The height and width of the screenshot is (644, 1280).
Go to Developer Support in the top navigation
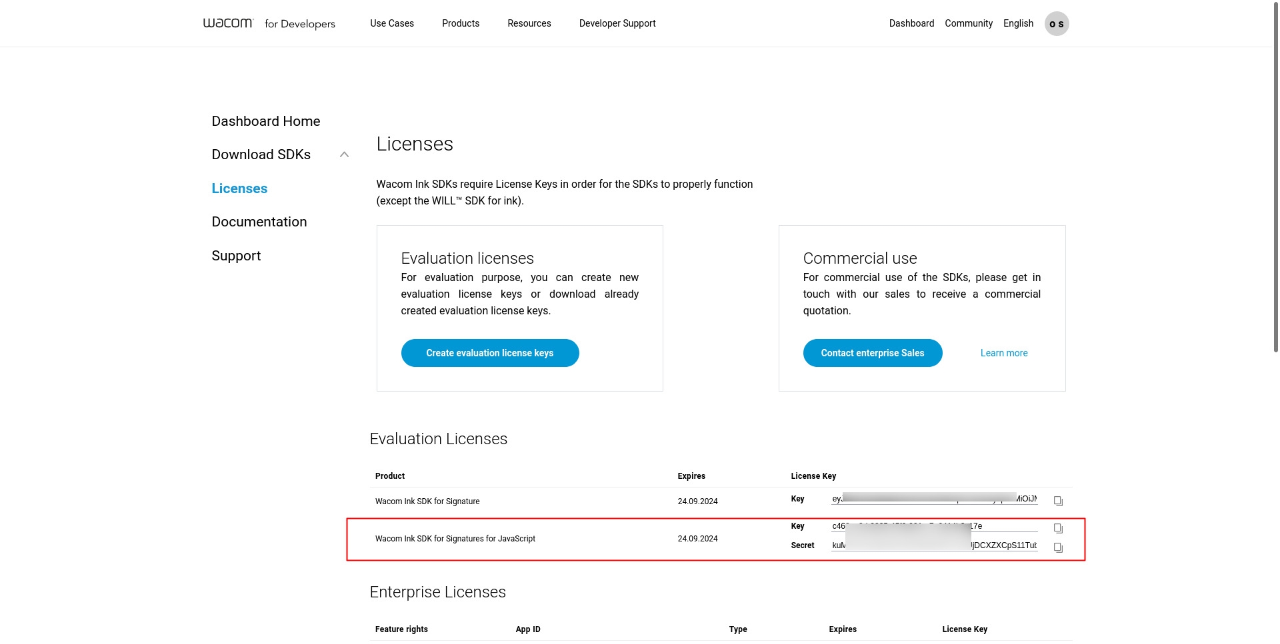point(617,23)
